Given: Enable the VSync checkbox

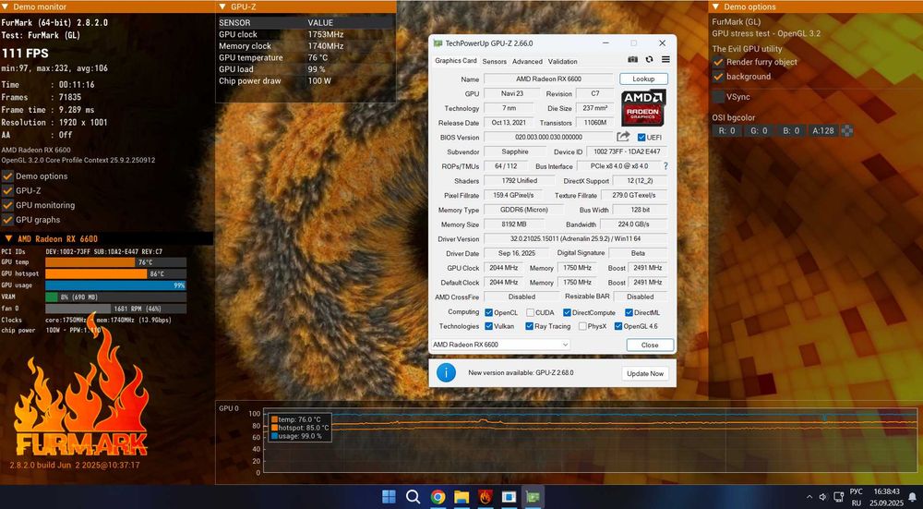Looking at the screenshot, I should coord(718,97).
